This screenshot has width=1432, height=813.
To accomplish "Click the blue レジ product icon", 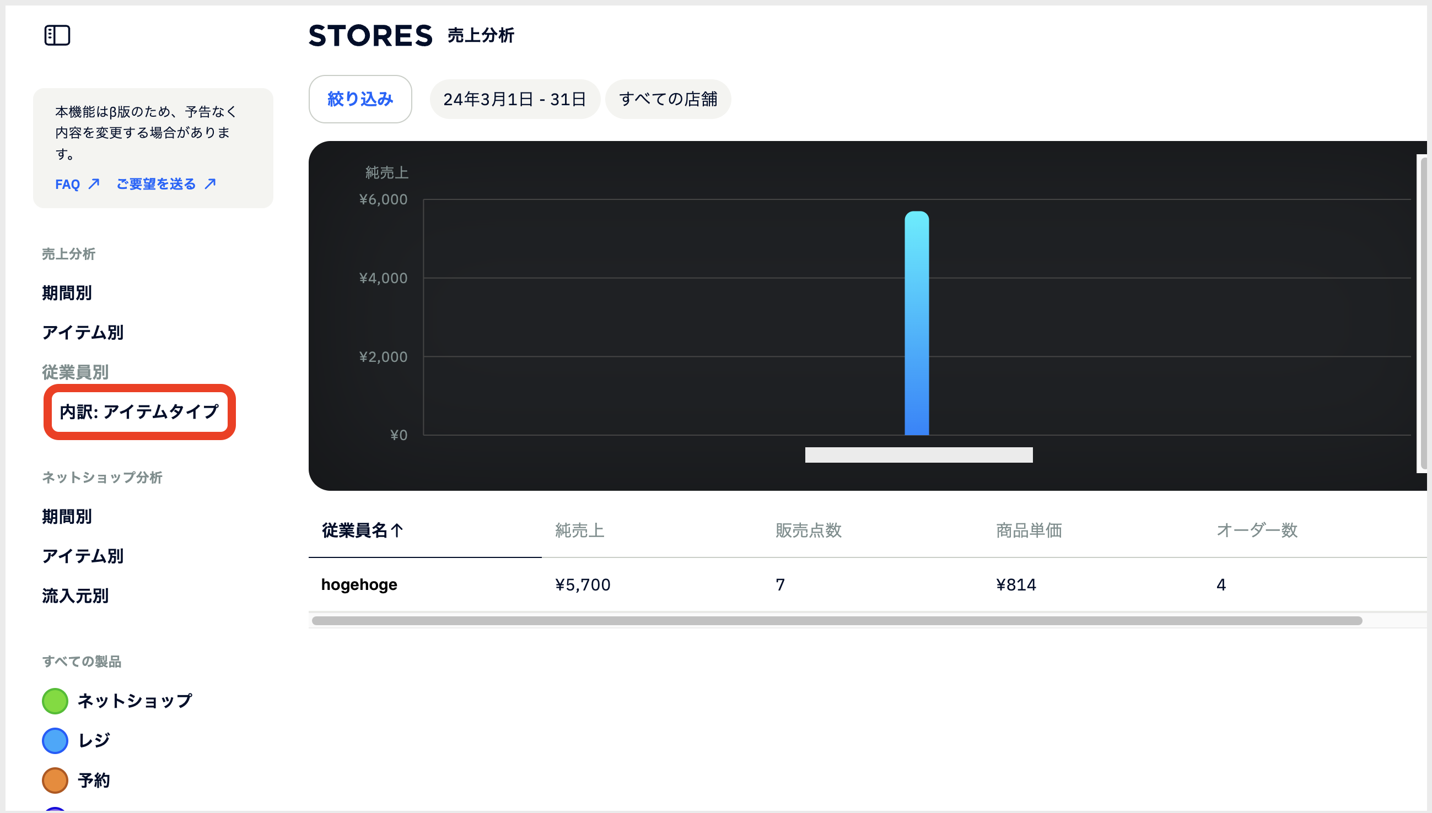I will pyautogui.click(x=55, y=741).
